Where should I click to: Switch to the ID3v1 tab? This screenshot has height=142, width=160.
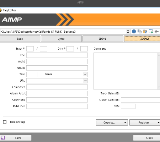103,39
